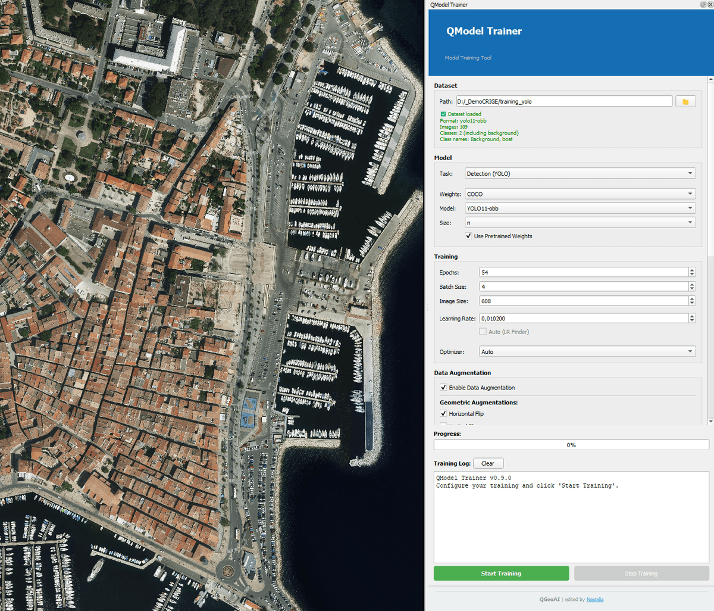
Task: Increase Epochs with the up arrow
Action: tap(691, 269)
